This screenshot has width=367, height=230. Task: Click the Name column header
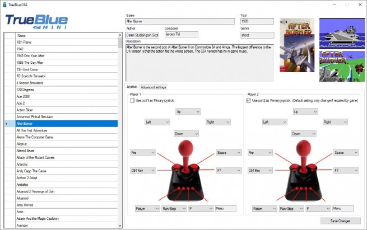(67, 35)
